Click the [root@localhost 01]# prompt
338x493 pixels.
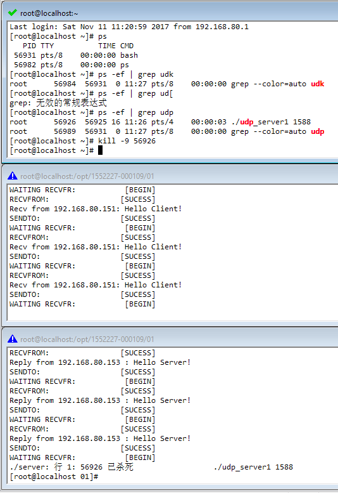(x=54, y=477)
